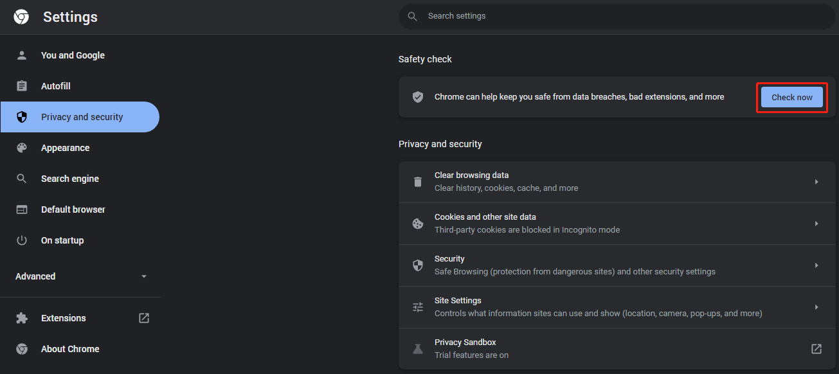Click the Appearance palette icon
Screen dimensions: 839x374
pos(22,148)
